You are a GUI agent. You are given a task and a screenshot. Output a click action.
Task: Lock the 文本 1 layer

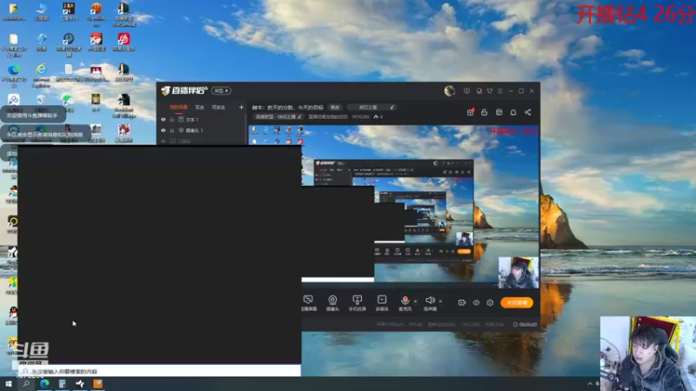(x=171, y=120)
